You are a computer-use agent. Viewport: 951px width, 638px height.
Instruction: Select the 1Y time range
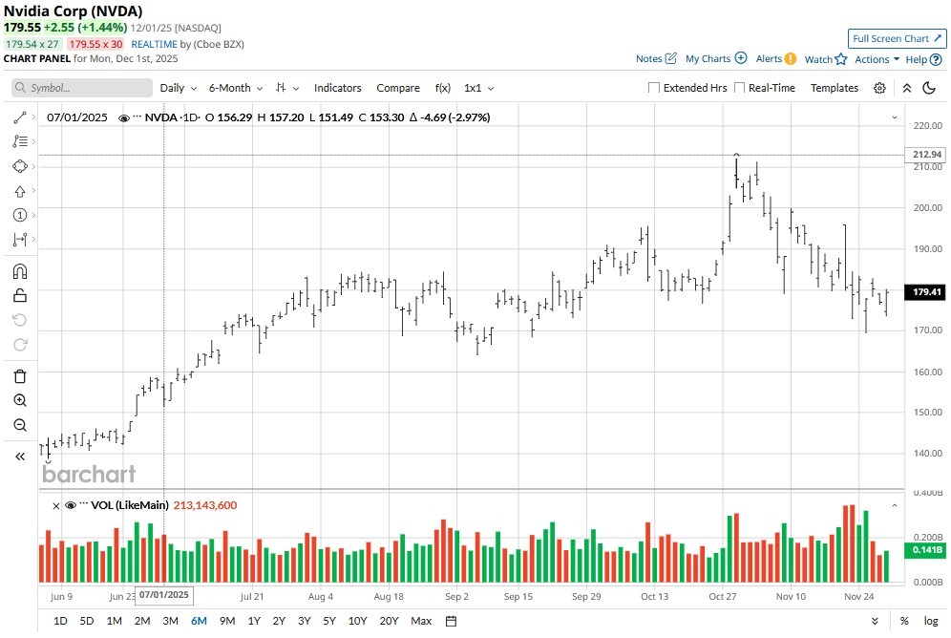[x=254, y=621]
